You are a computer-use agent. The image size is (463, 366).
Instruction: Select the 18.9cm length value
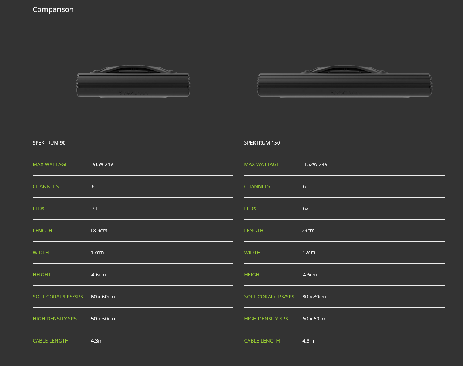pos(99,231)
